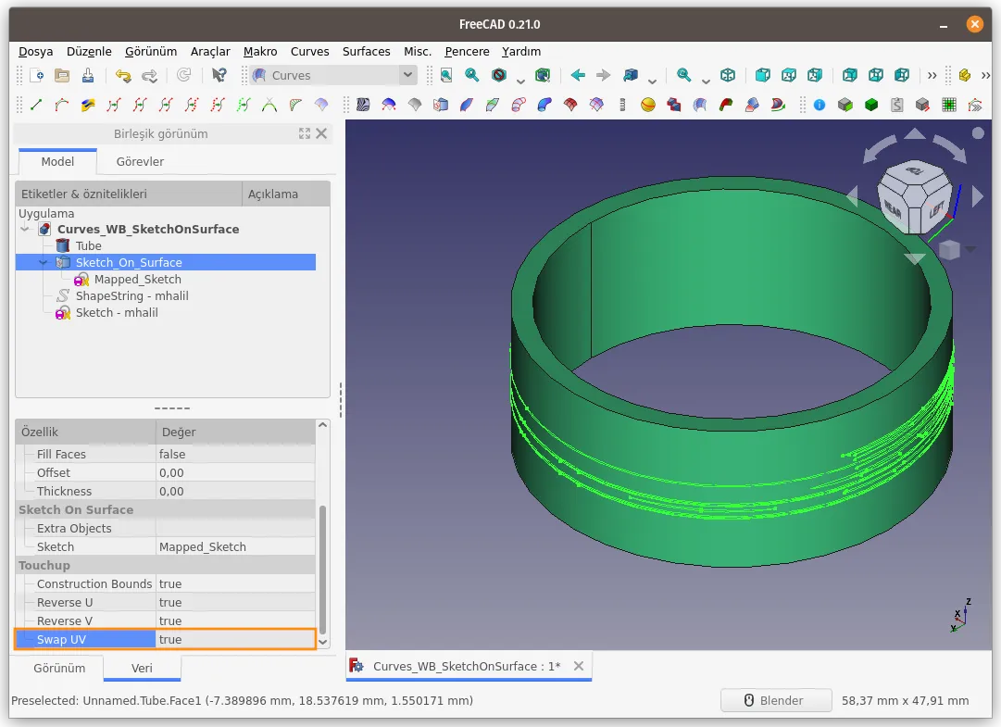1001x727 pixels.
Task: Open the Curves menu
Action: pyautogui.click(x=309, y=51)
